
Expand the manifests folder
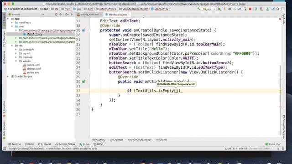(x=12, y=22)
